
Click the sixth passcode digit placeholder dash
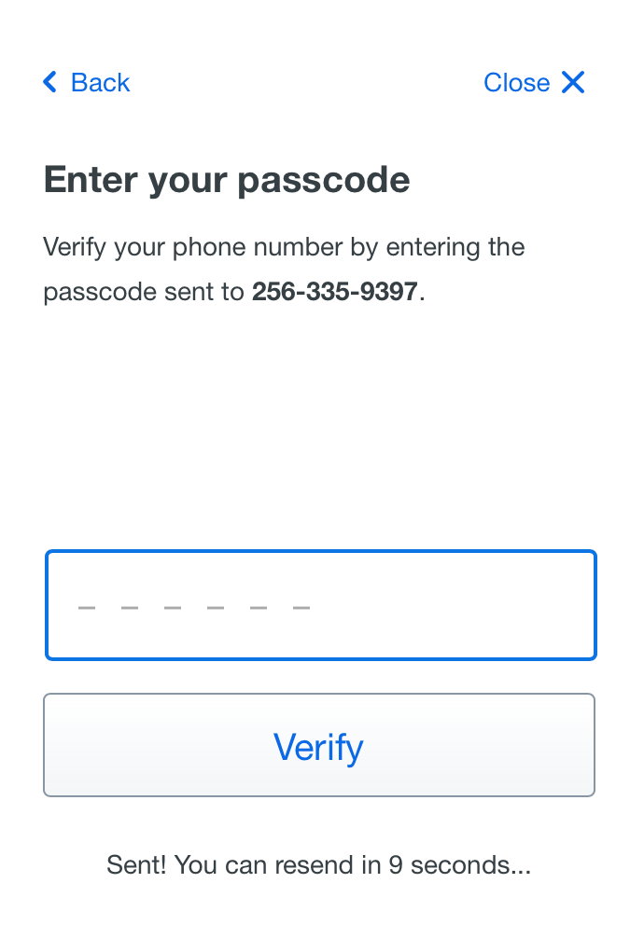pos(301,608)
